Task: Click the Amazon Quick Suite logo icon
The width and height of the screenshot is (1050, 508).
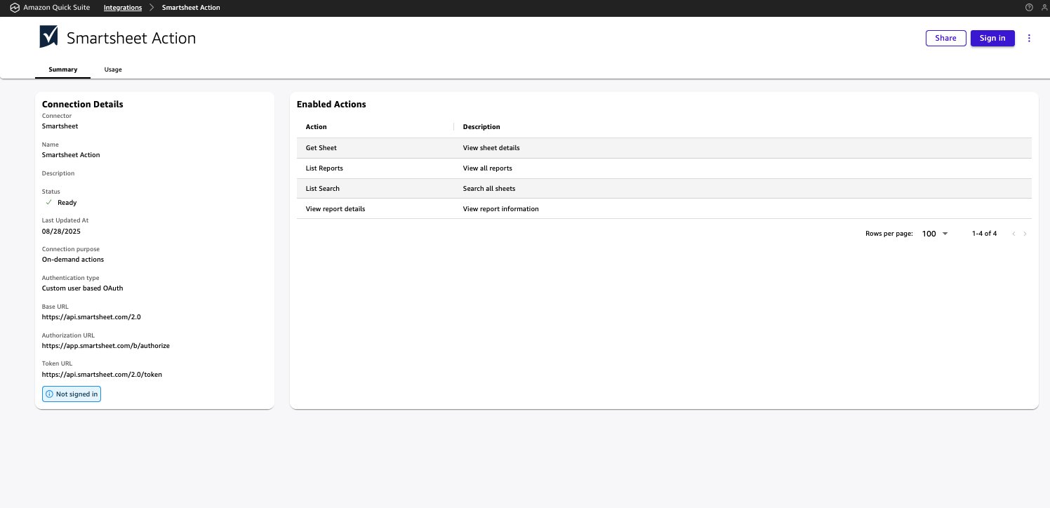Action: pyautogui.click(x=14, y=8)
